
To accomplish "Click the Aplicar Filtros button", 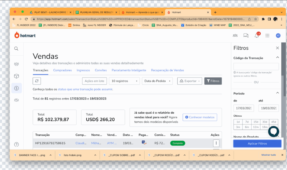I will click(257, 144).
